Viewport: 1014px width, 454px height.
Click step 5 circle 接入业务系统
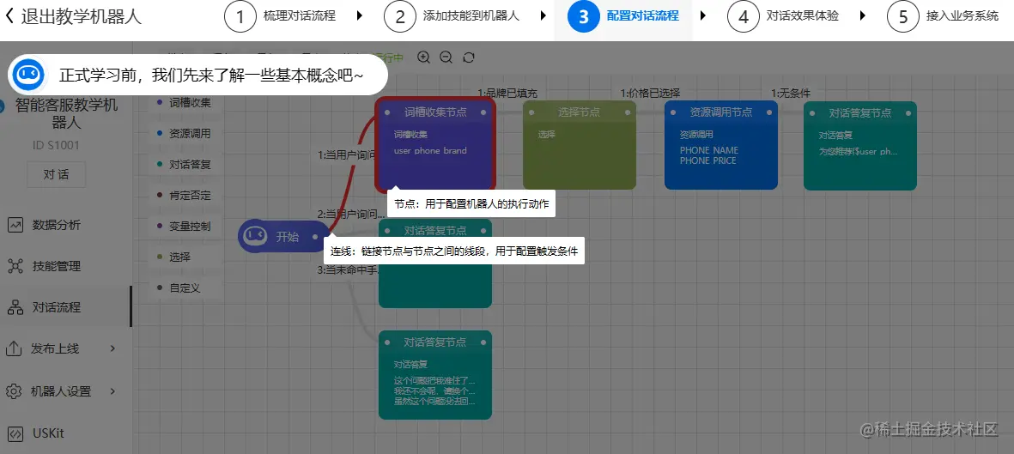point(902,16)
